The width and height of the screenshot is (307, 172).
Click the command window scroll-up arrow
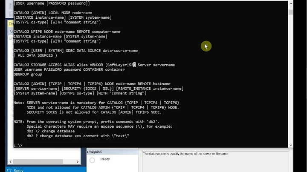pos(291,3)
